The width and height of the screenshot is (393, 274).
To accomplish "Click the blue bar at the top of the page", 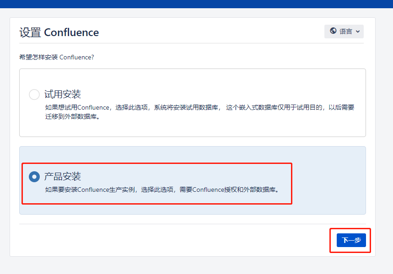I will [196, 3].
